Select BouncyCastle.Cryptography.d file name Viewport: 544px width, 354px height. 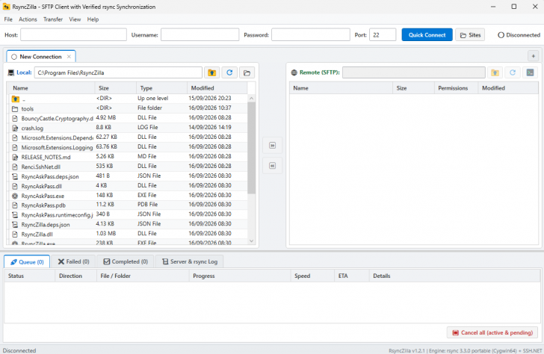point(58,119)
